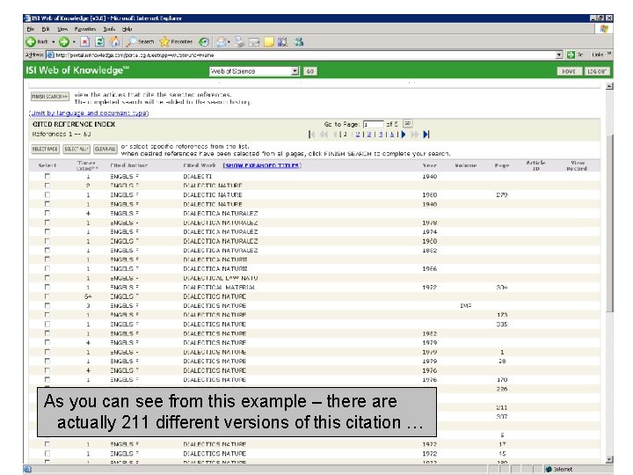Open the Search toolbar icon
The width and height of the screenshot is (633, 475).
[x=141, y=41]
